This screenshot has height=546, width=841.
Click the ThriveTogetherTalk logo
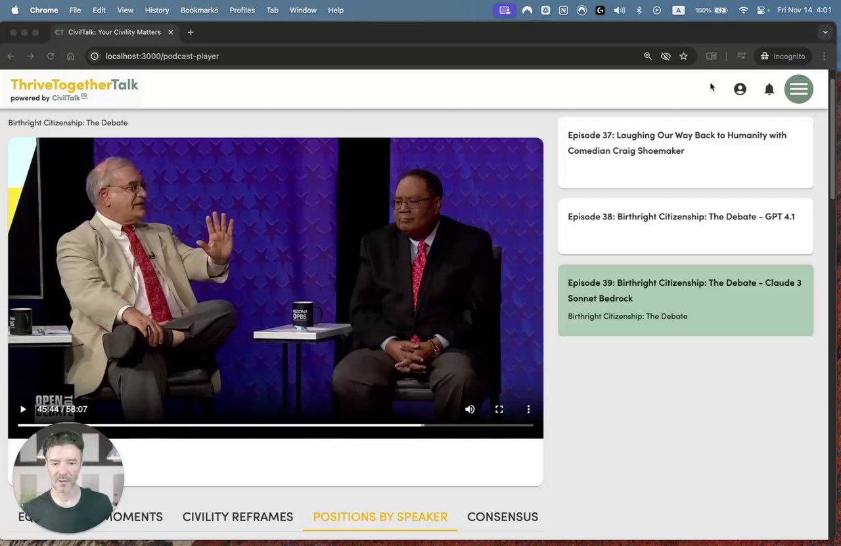[x=74, y=89]
